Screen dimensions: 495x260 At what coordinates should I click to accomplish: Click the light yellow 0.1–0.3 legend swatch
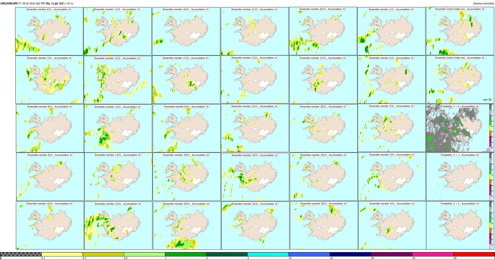coord(62,254)
